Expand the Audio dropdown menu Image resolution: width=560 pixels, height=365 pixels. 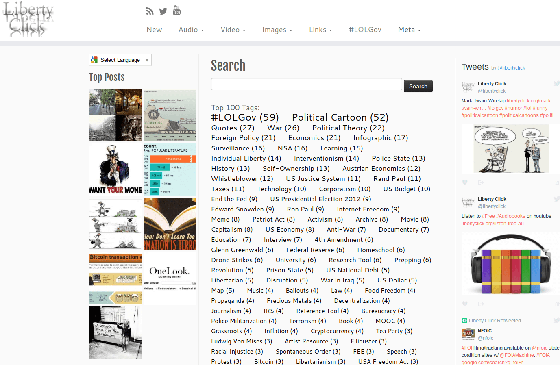pyautogui.click(x=191, y=30)
